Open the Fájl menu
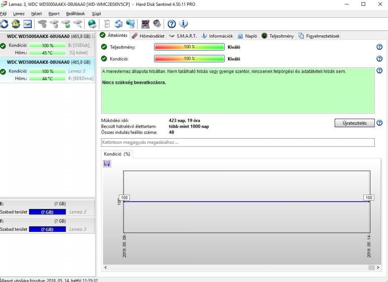388x282 pixels. tap(3, 14)
